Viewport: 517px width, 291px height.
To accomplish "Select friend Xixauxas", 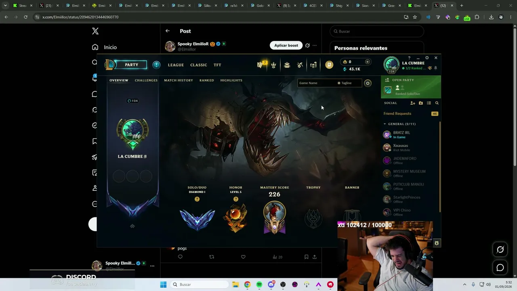I will click(x=411, y=148).
